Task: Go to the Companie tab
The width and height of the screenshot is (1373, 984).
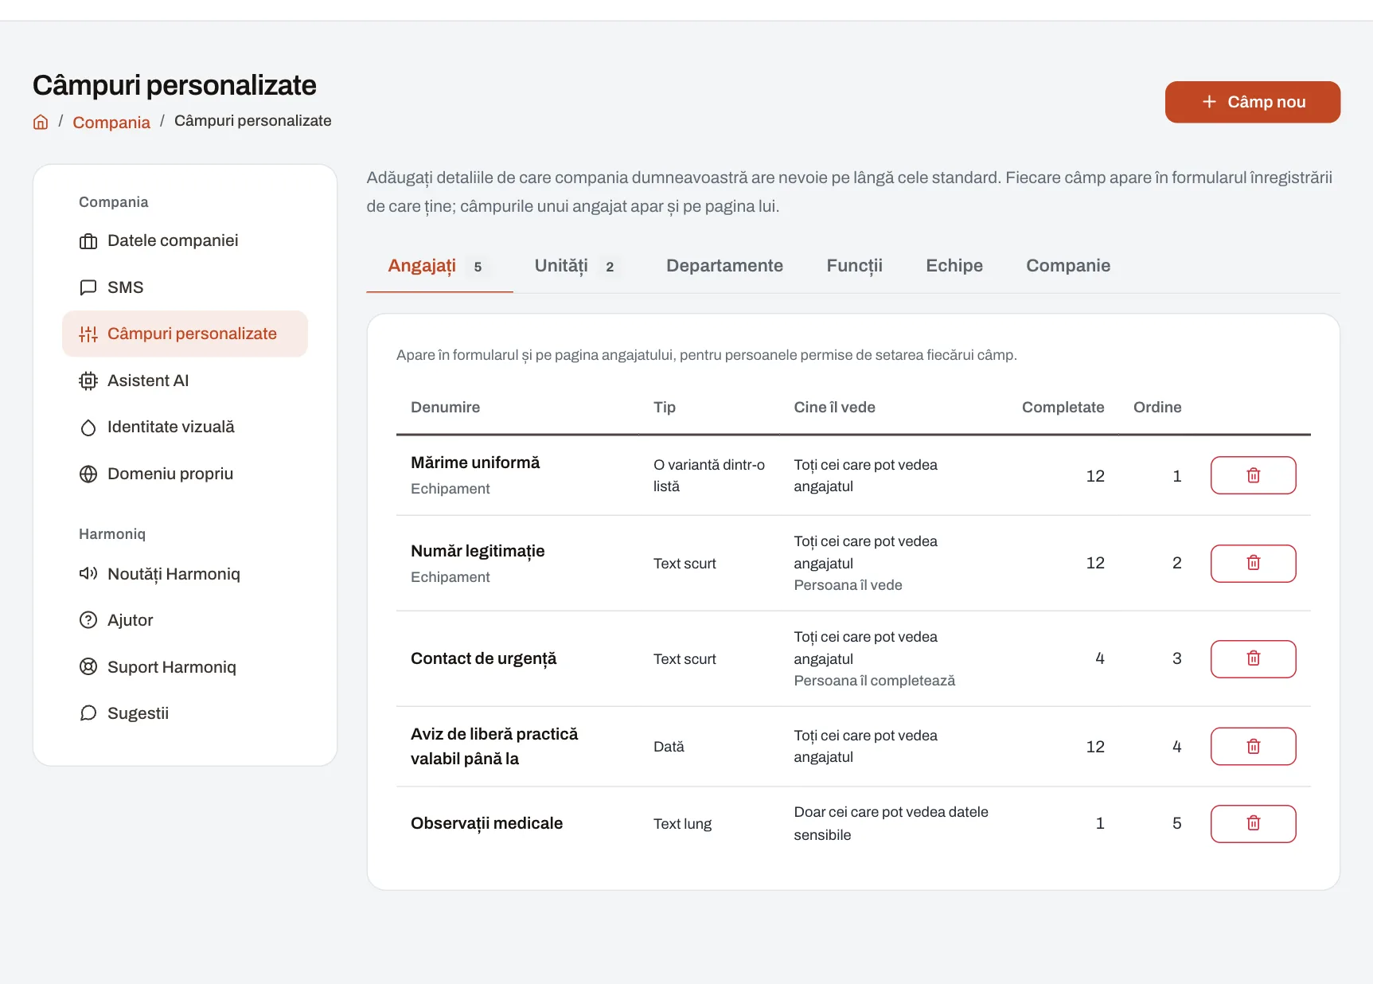Action: point(1068,266)
